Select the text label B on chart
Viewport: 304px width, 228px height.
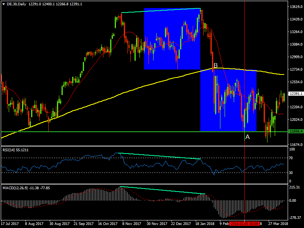click(x=215, y=66)
